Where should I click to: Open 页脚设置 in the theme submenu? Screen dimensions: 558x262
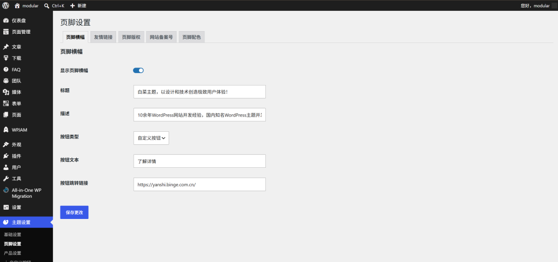pos(13,244)
